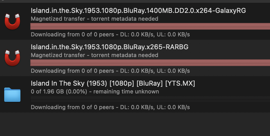Click the empty area below the torrent list
This screenshot has width=270, height=136.
point(134,125)
